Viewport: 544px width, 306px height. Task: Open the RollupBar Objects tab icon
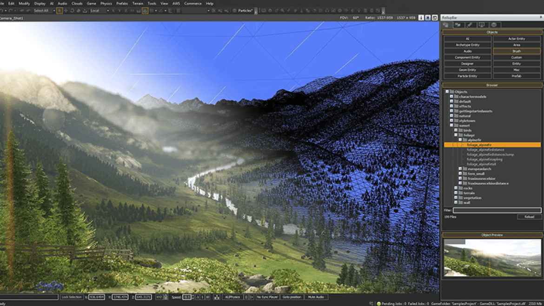click(445, 25)
